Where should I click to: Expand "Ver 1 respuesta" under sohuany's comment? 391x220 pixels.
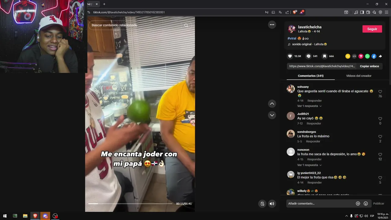(x=309, y=106)
